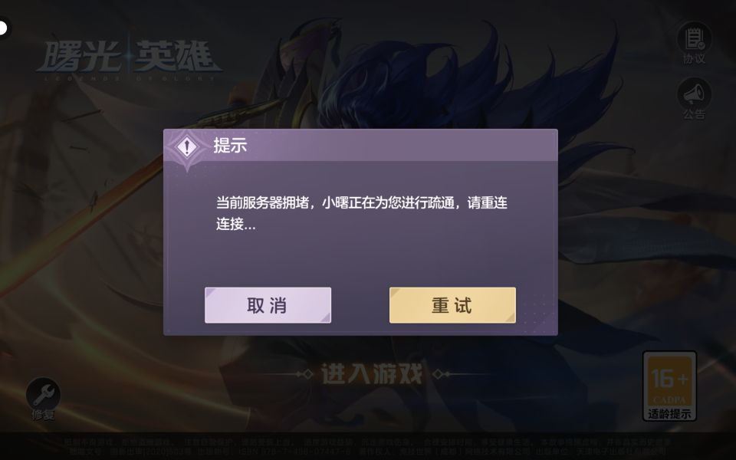Click the 修复 text label
Screen dimensions: 736x460
pyautogui.click(x=43, y=415)
